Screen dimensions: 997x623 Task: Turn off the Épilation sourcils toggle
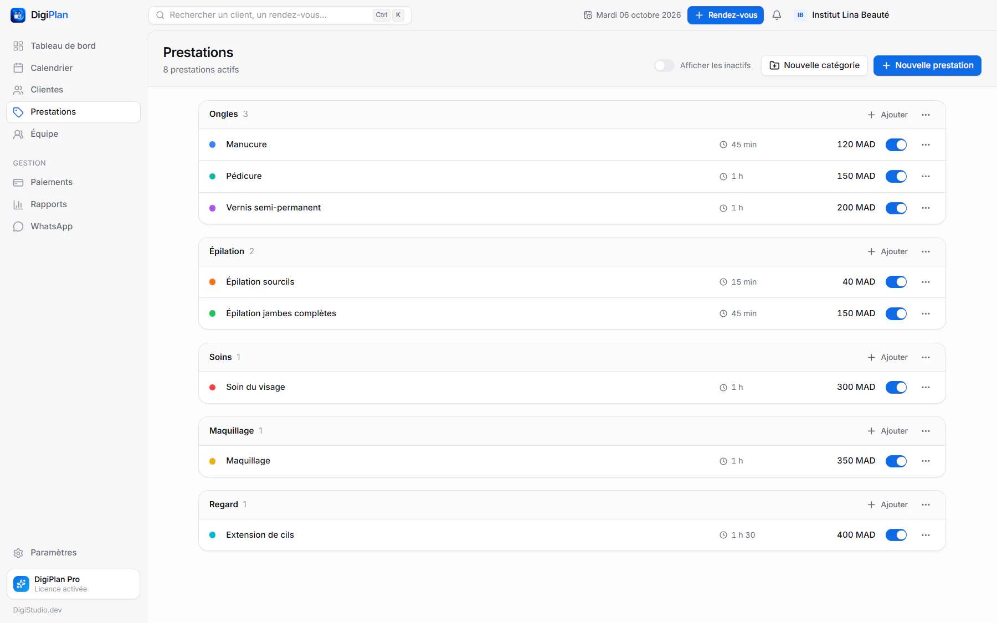[x=896, y=282]
